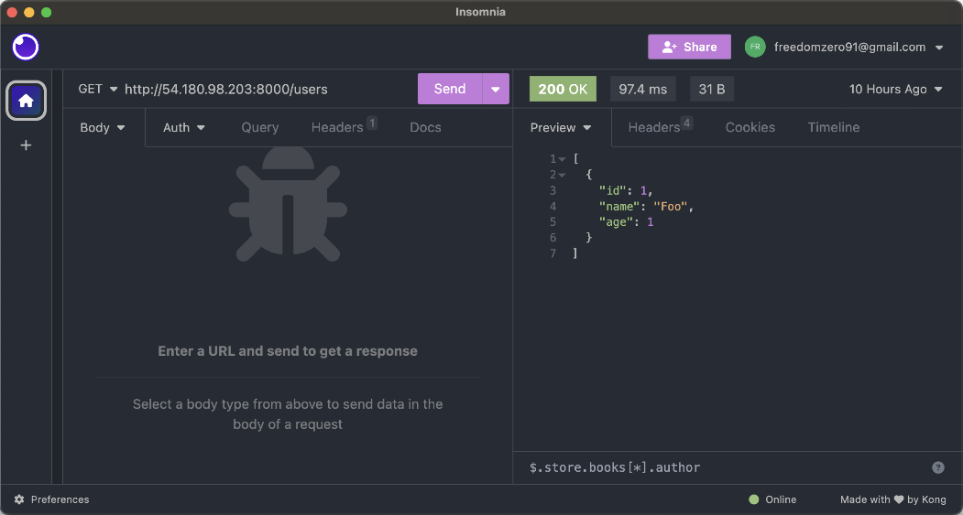
Task: Focus the request URL field
Action: tap(268, 89)
